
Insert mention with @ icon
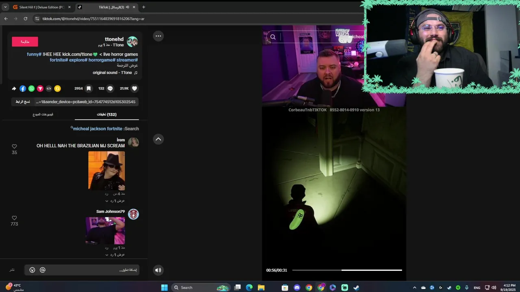pos(43,270)
